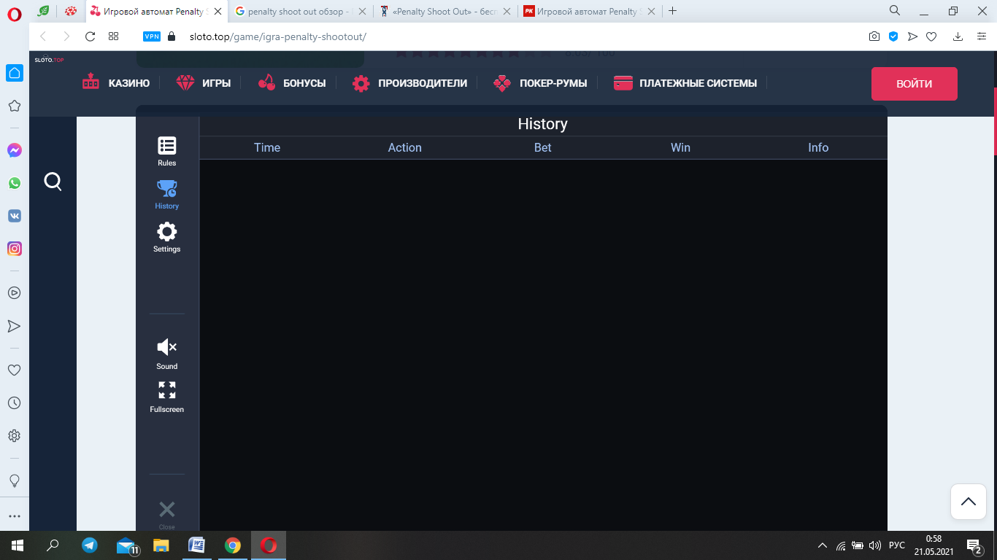Open the send-to-flow arrow icon

(x=912, y=36)
